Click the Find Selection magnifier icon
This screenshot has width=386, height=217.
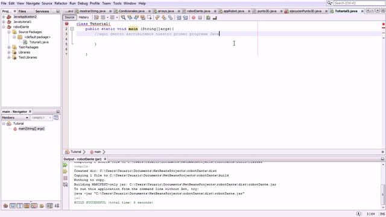[x=123, y=17]
